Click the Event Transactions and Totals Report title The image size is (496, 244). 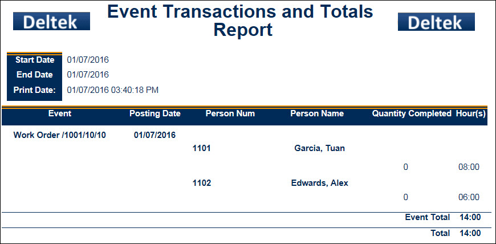click(x=240, y=20)
